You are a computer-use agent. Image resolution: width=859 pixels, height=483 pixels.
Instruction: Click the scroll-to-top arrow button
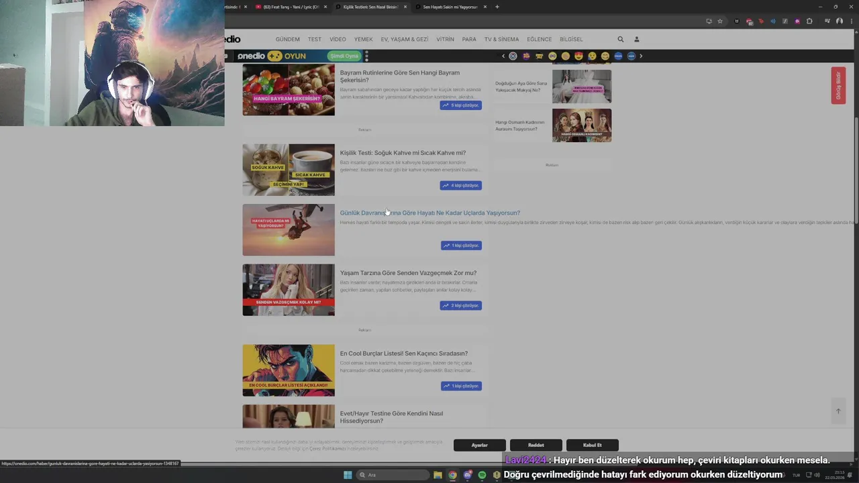point(838,411)
